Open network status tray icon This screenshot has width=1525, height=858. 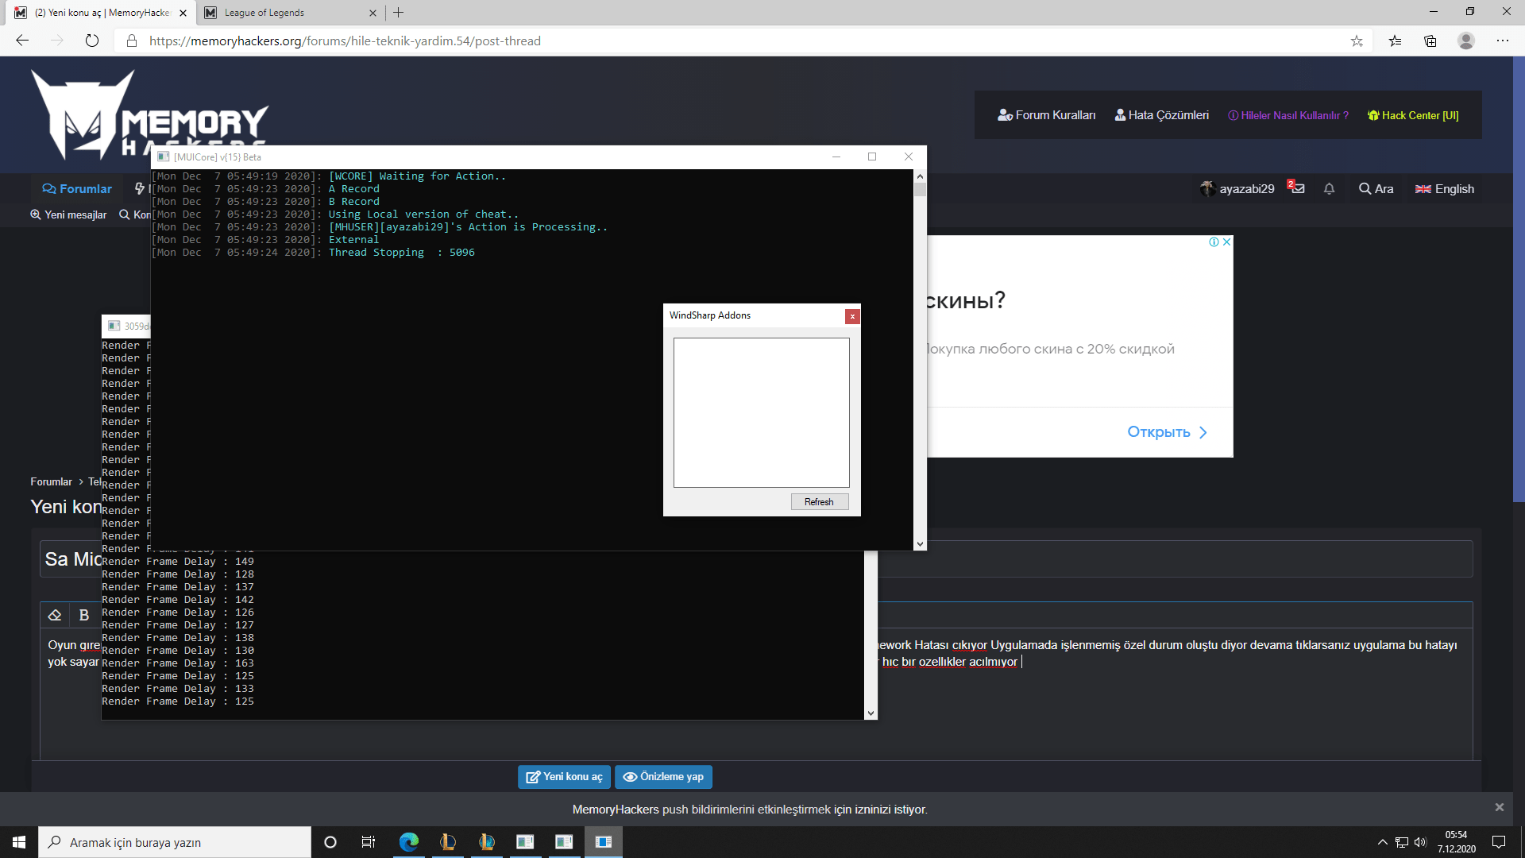point(1402,842)
